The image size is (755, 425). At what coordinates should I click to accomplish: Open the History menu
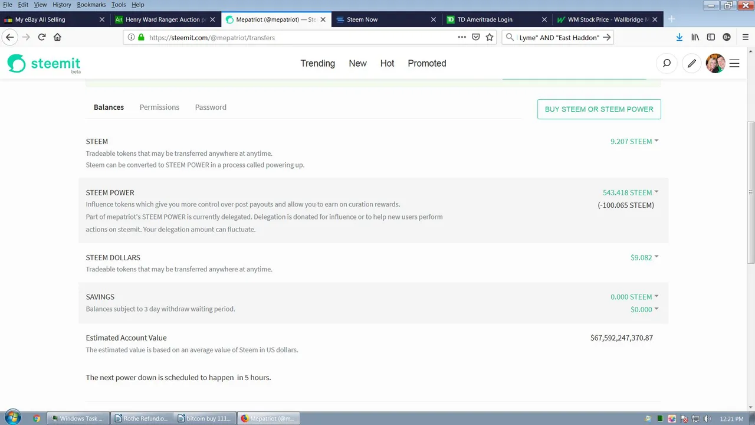point(62,5)
